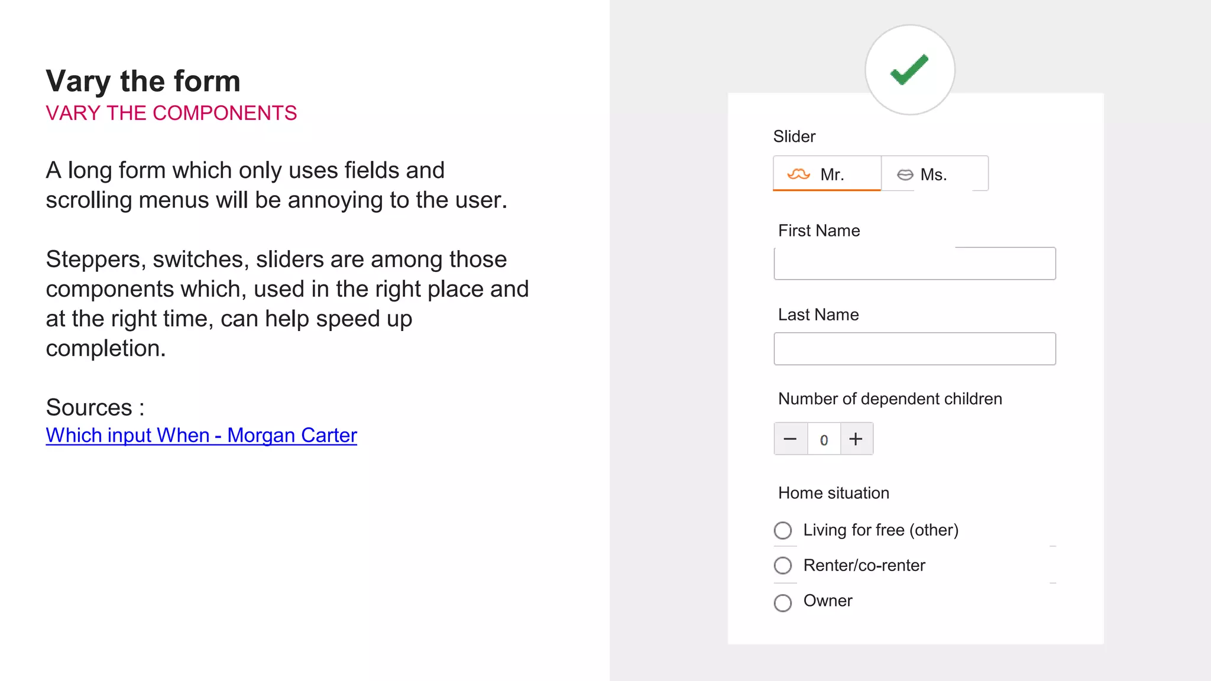Open the Which input When - Morgan Carter link
1211x681 pixels.
pos(202,435)
